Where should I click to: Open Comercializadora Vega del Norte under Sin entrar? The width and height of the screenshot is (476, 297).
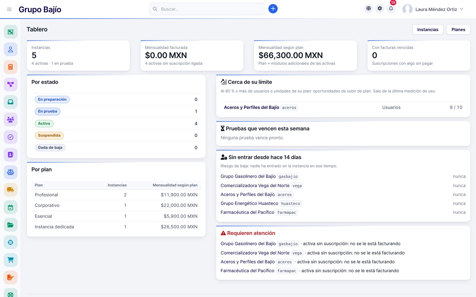coord(255,186)
